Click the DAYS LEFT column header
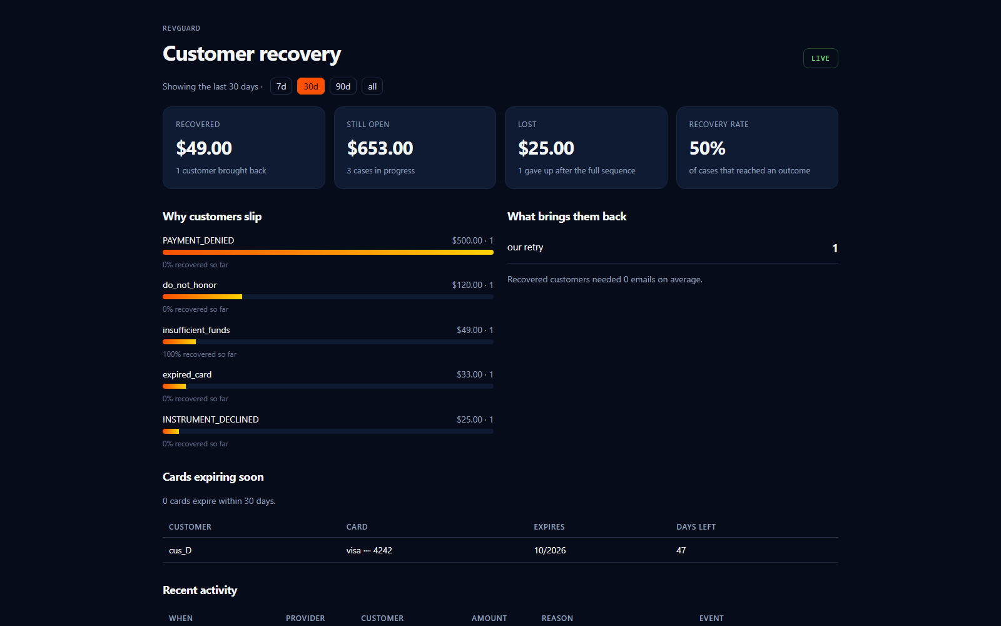The image size is (1001, 626). [696, 527]
